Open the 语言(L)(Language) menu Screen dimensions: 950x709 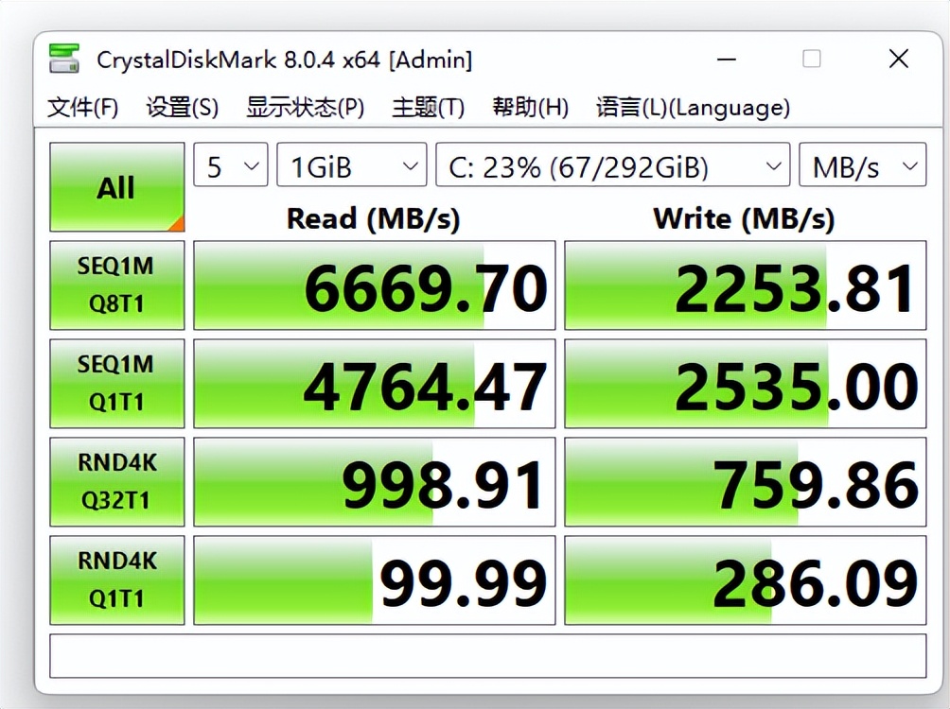pos(691,107)
